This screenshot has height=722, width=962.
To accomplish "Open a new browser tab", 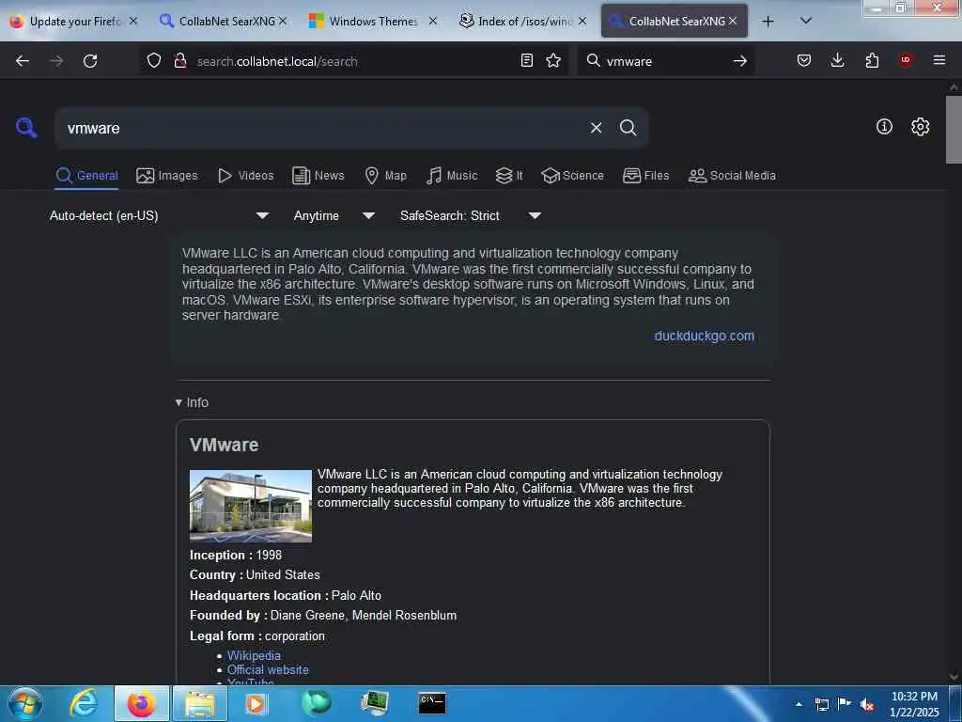I will 768,22.
